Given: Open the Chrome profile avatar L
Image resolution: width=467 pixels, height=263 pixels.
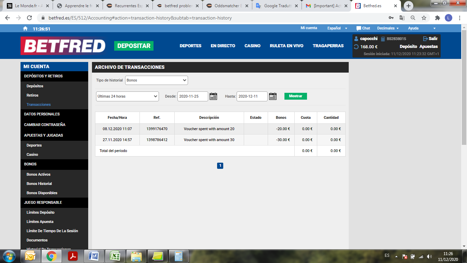Looking at the screenshot, I should coord(448,18).
